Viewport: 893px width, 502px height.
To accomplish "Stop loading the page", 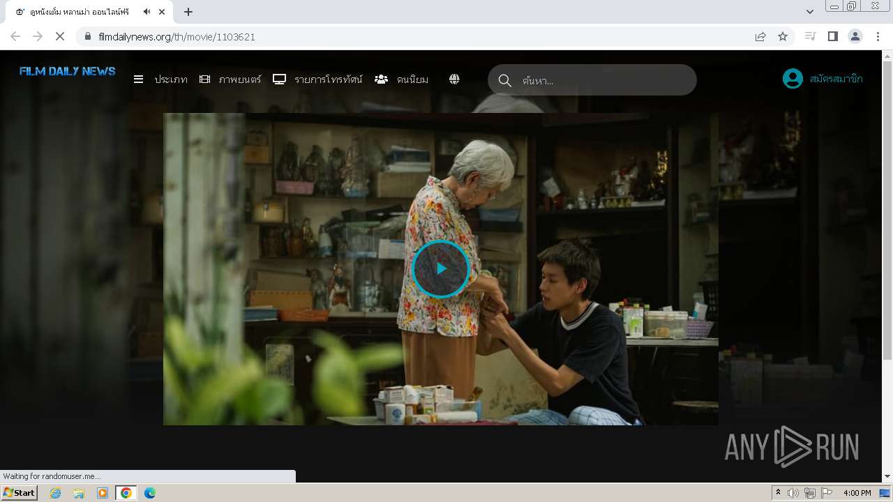I will [x=60, y=36].
